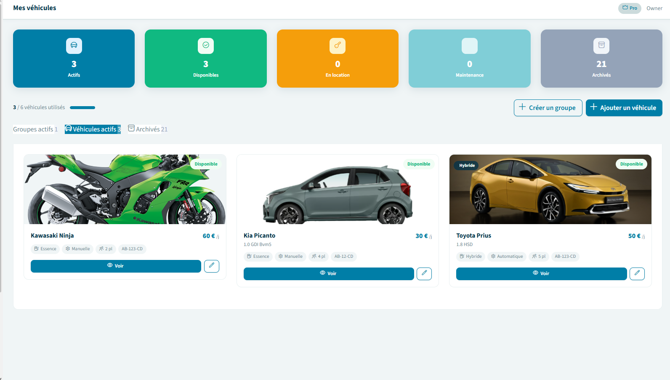This screenshot has height=380, width=670.
Task: Click the Hybride label on Prius photo
Action: tap(467, 165)
